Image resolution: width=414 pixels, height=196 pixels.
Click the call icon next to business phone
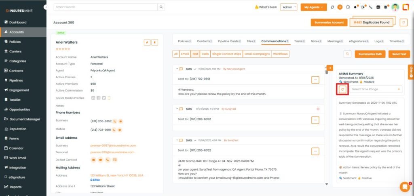tap(114, 121)
